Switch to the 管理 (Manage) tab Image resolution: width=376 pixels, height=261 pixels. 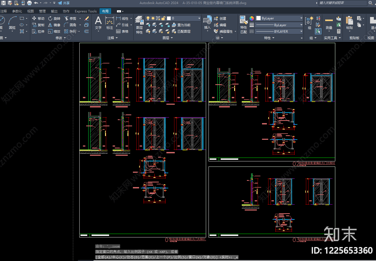point(42,11)
